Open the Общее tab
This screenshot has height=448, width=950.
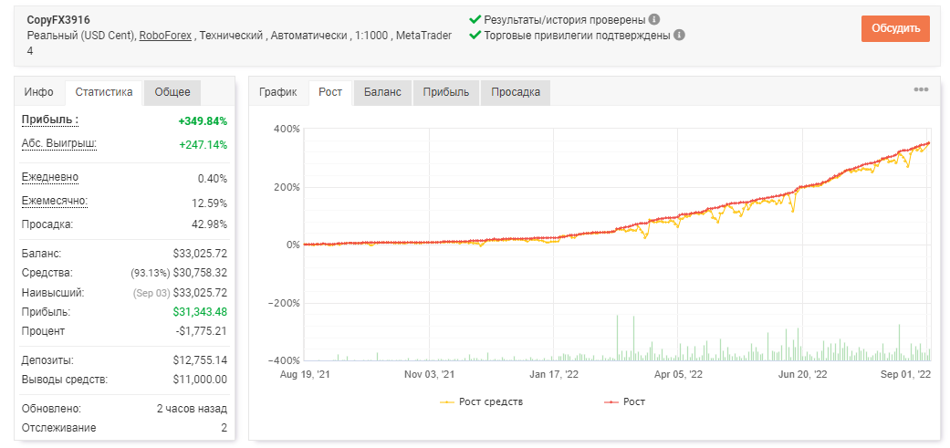click(172, 93)
